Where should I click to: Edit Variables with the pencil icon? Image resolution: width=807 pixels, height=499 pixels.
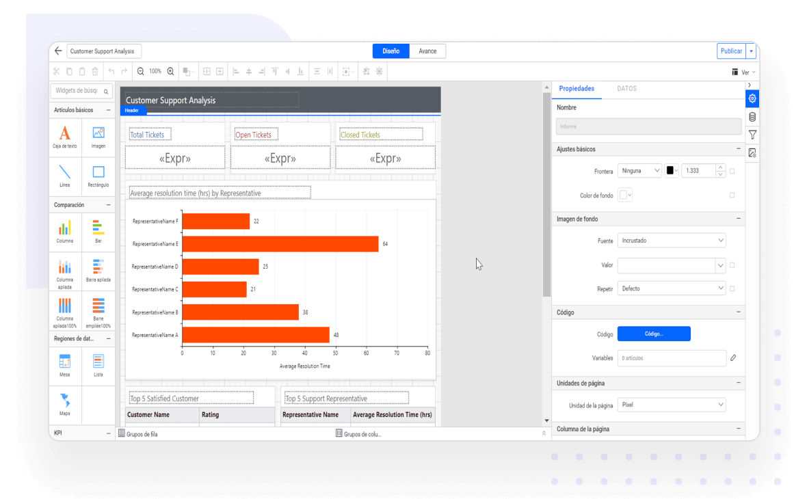tap(733, 358)
